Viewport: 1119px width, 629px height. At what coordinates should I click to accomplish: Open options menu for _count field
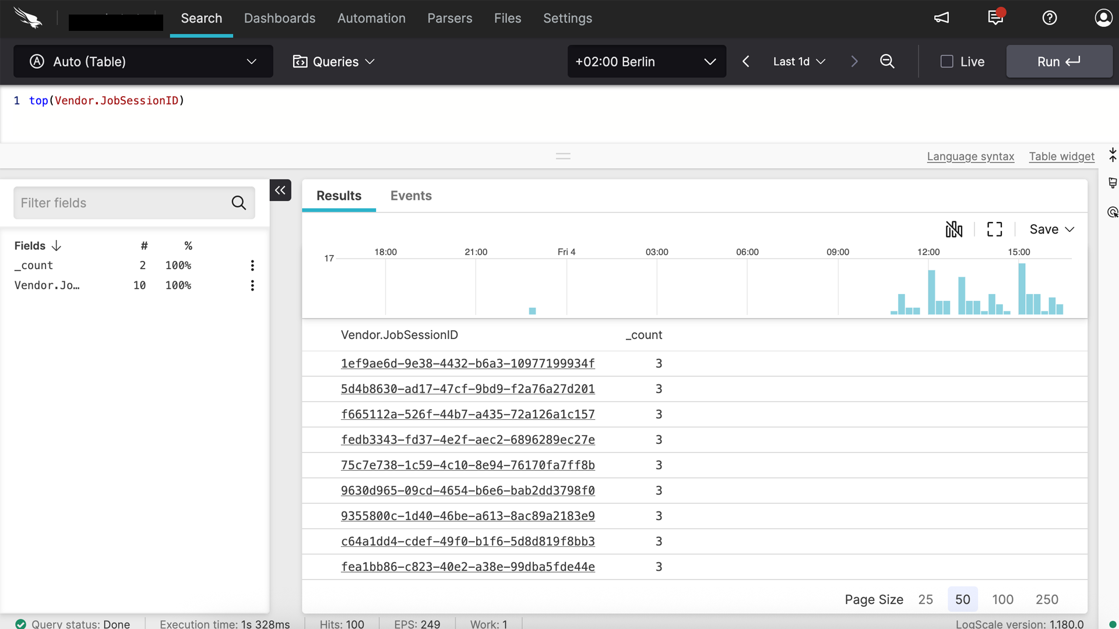pyautogui.click(x=252, y=266)
